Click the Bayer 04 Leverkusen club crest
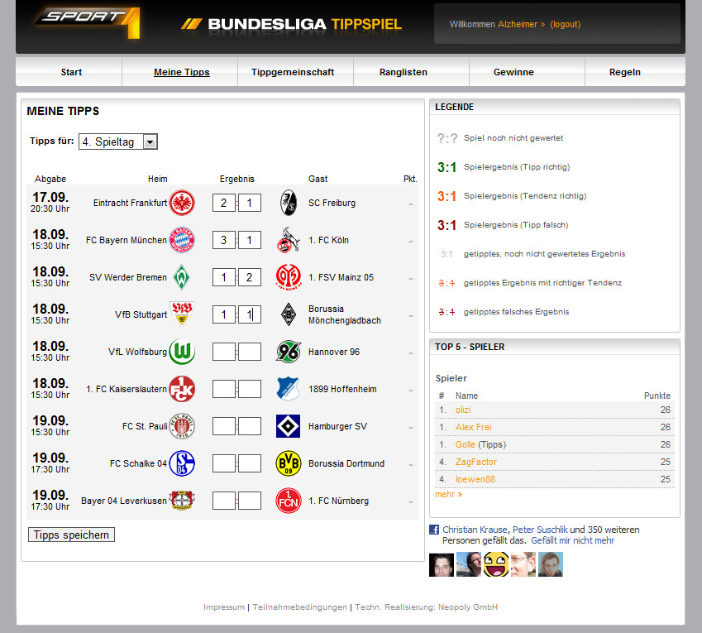Image resolution: width=702 pixels, height=633 pixels. pos(182,501)
